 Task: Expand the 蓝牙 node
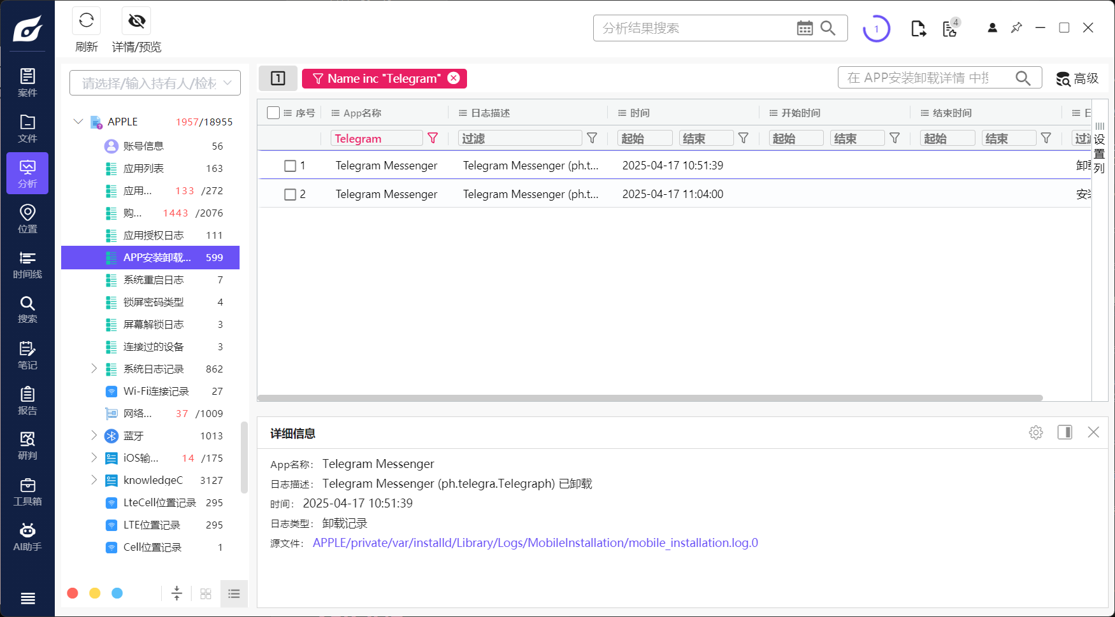[94, 436]
